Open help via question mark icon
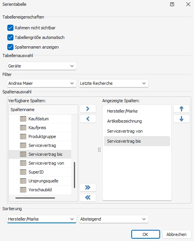This screenshot has height=241, width=194. (172, 4)
